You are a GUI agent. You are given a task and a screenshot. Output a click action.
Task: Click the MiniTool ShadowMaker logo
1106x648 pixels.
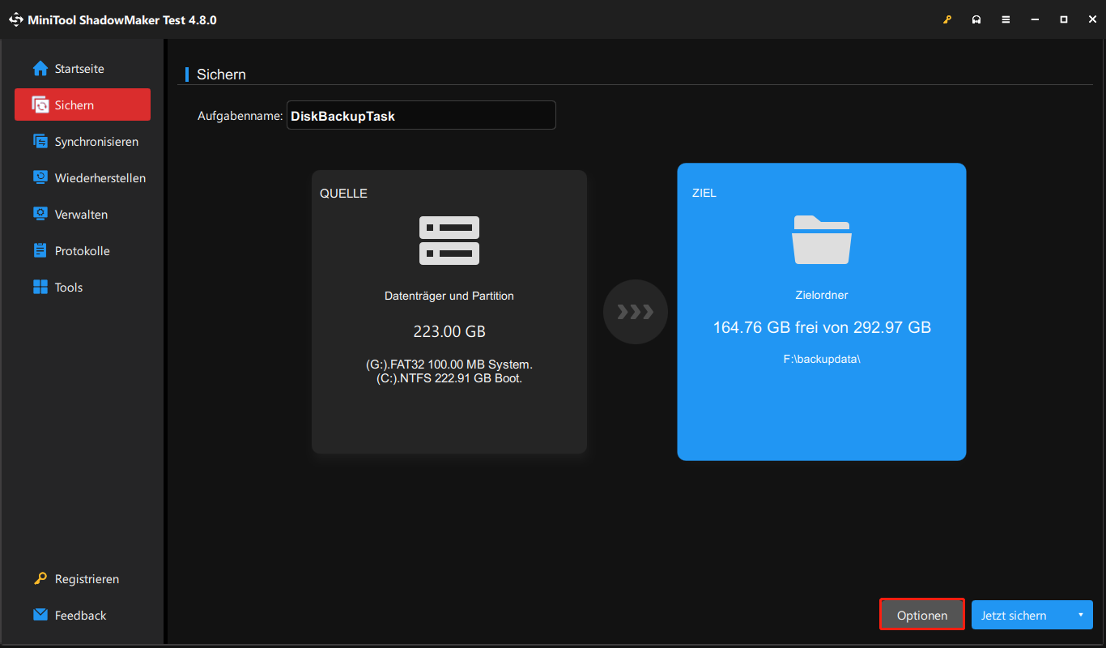click(16, 19)
